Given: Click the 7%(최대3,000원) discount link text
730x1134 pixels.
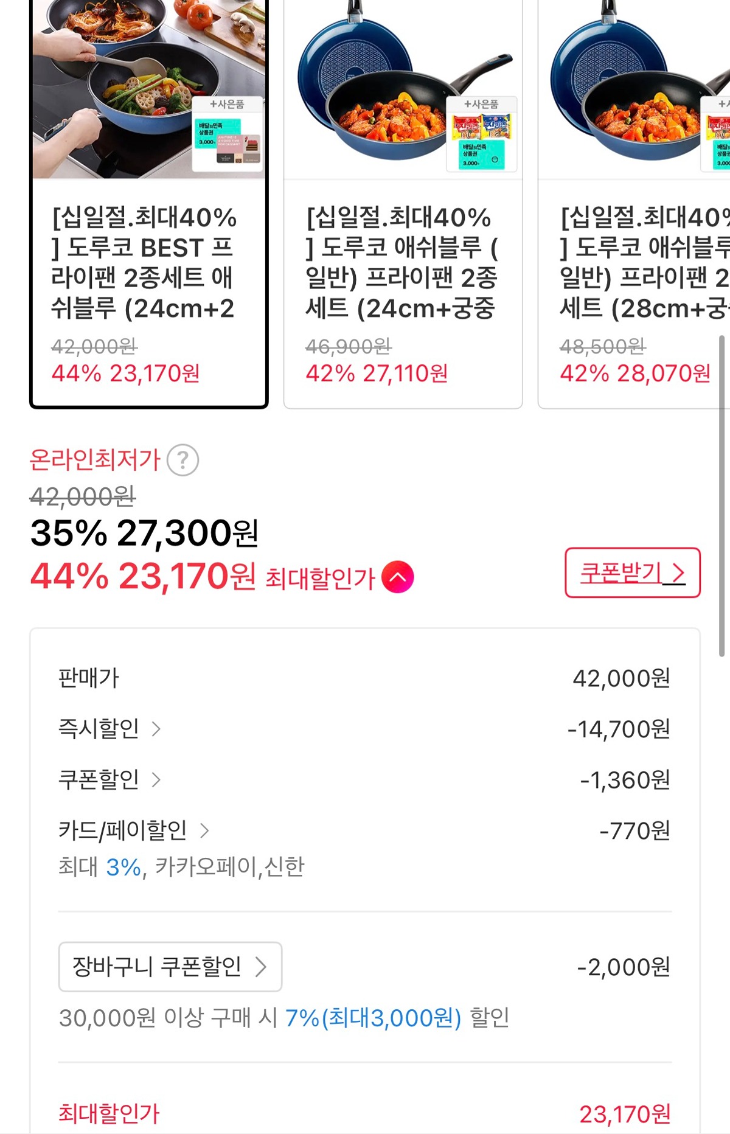Looking at the screenshot, I should pos(372,1018).
